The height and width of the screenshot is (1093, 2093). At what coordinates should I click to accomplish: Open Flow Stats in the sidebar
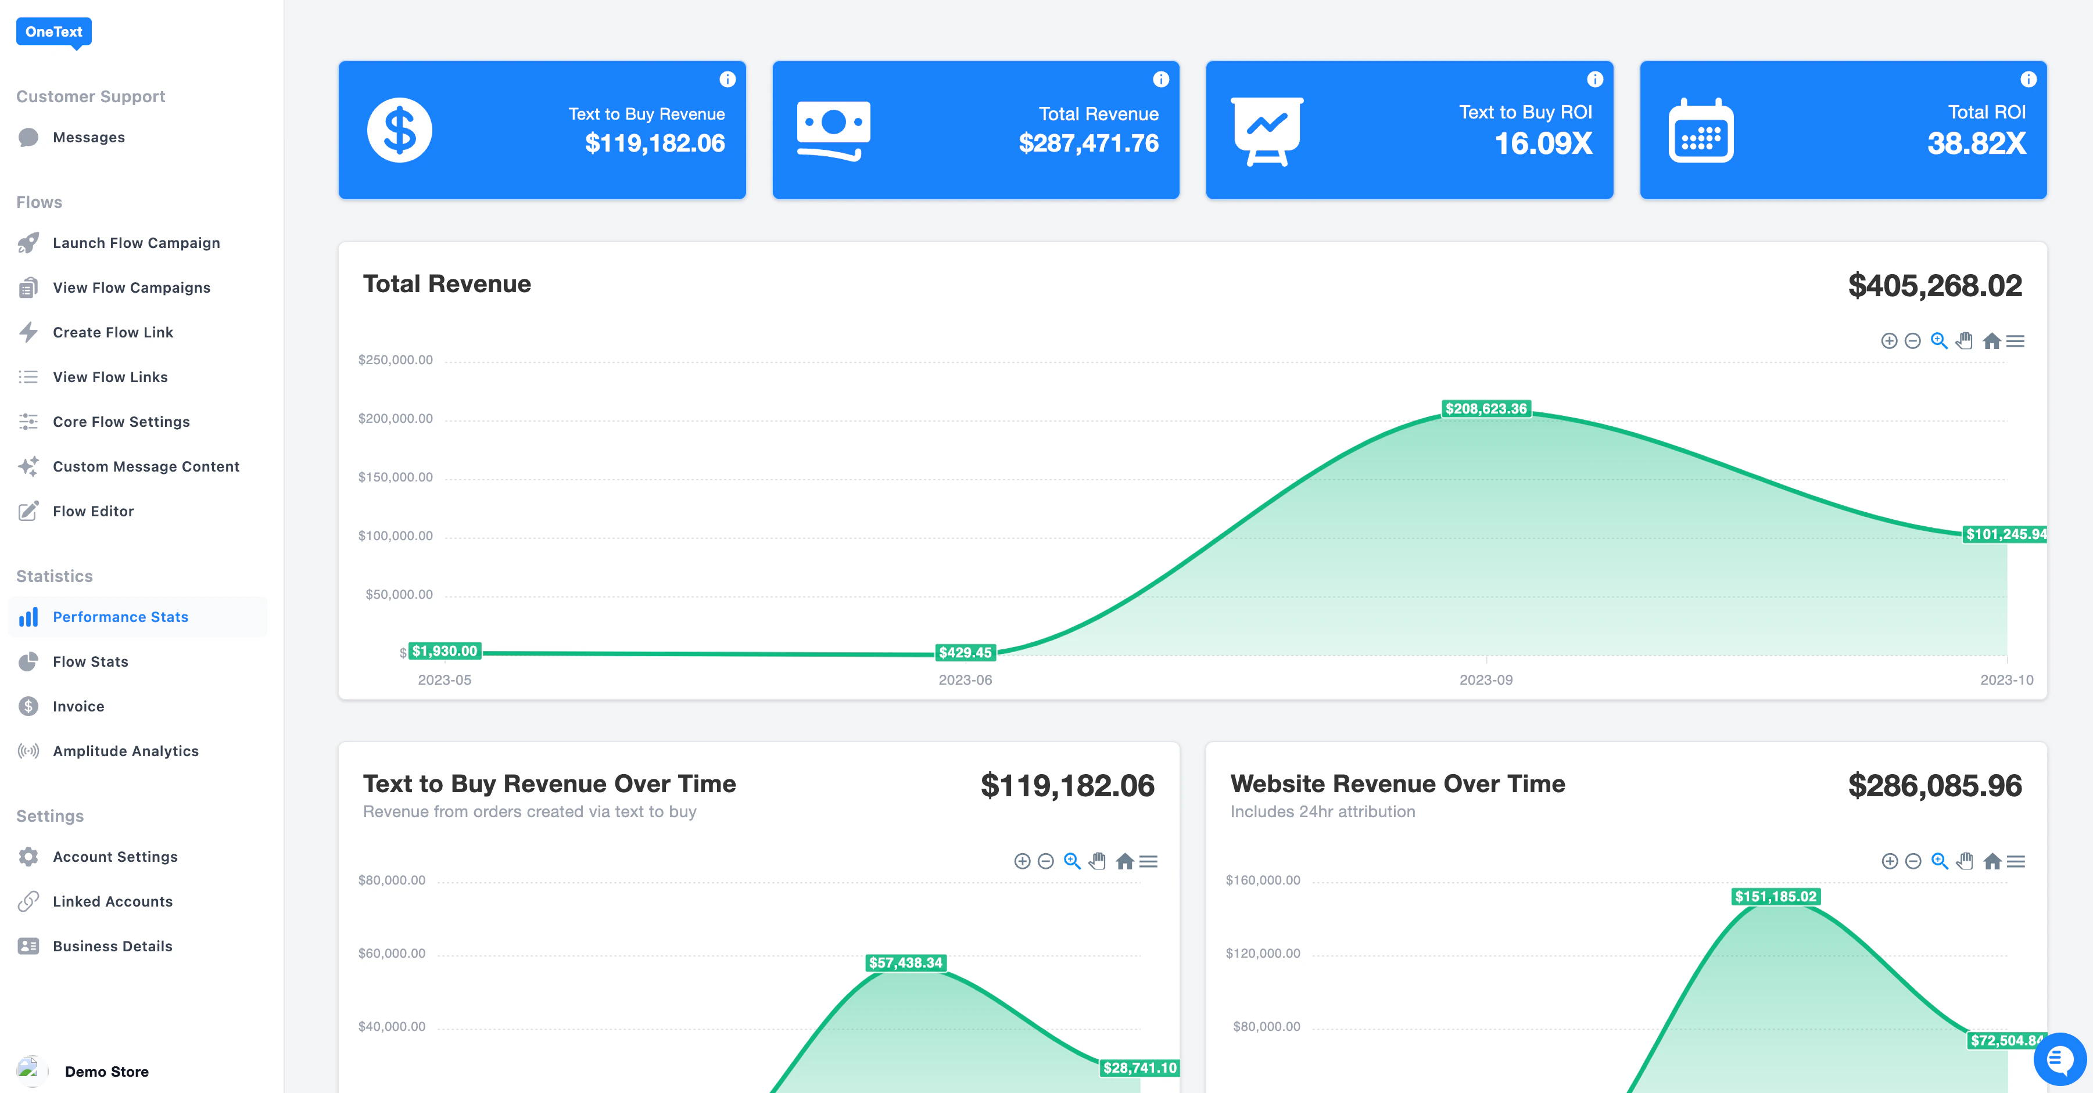[x=90, y=662]
